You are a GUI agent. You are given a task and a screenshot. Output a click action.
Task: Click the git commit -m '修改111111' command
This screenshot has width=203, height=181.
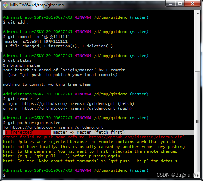(37, 37)
